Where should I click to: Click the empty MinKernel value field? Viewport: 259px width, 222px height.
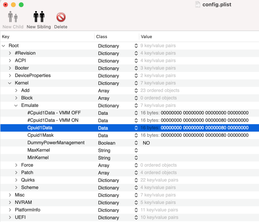coord(199,158)
